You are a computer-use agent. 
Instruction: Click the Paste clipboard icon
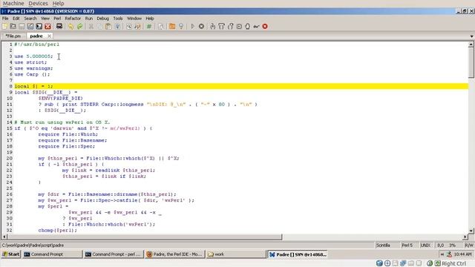(108, 27)
